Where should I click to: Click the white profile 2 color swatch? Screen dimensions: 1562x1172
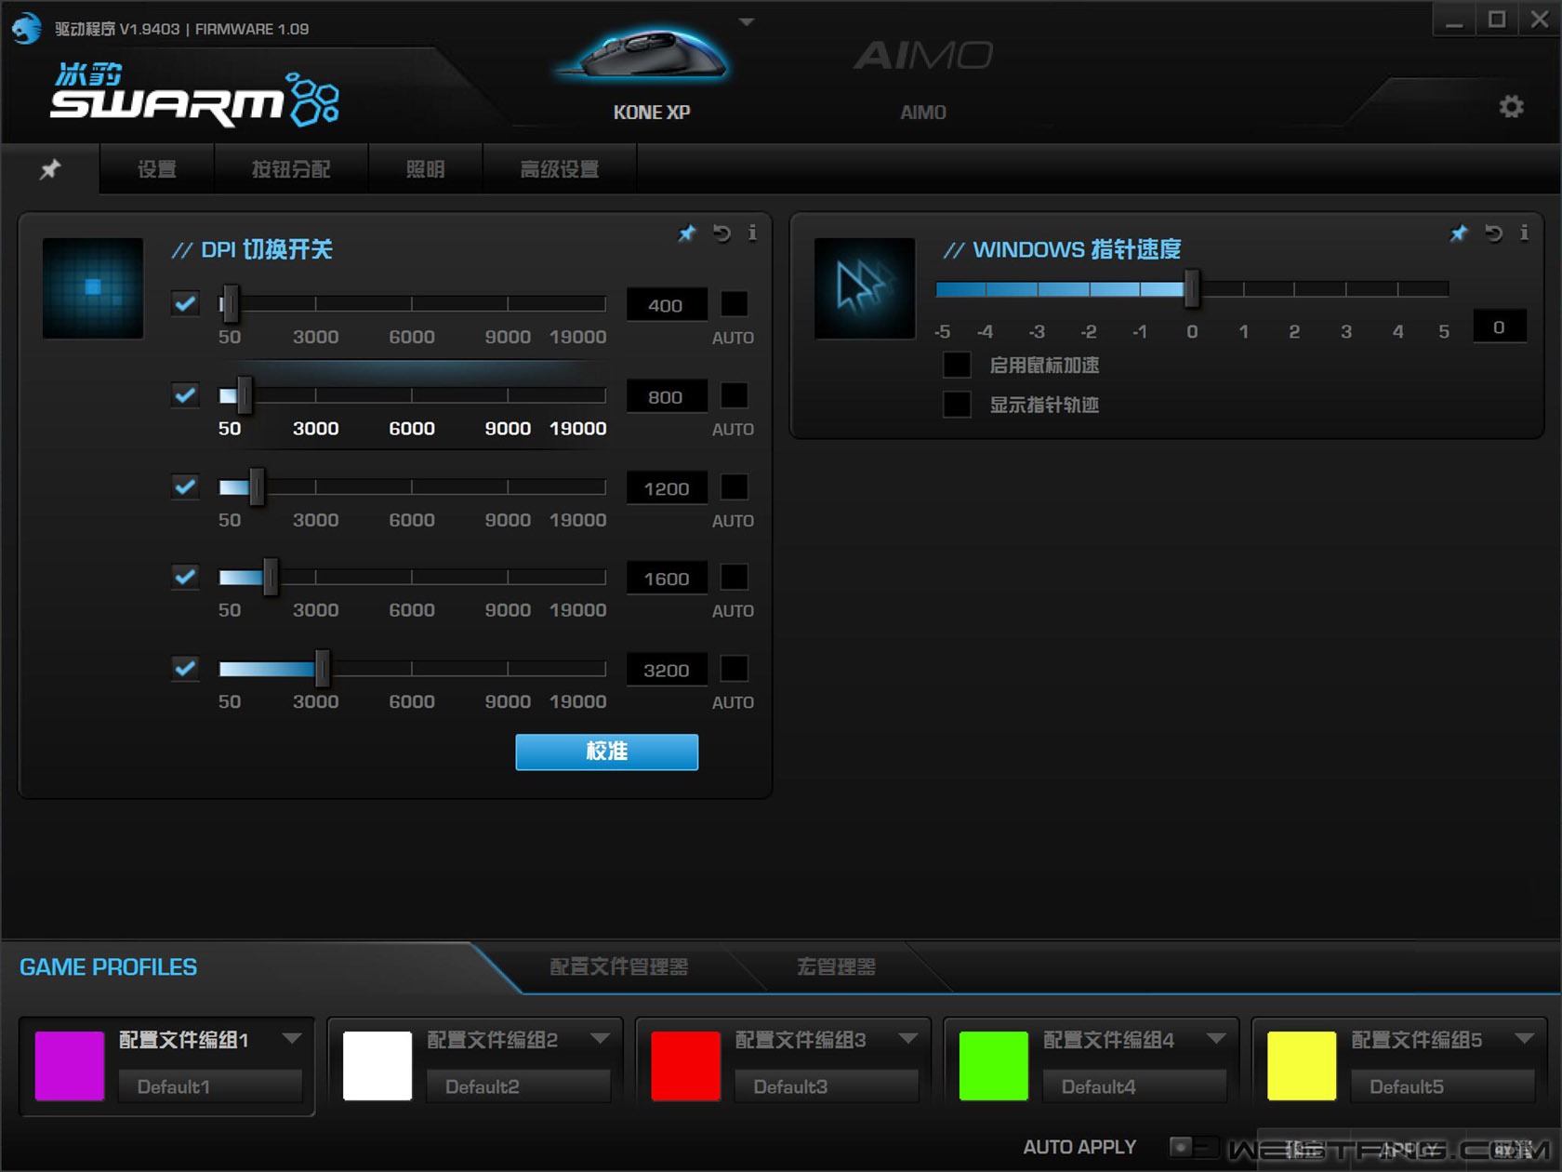[377, 1066]
